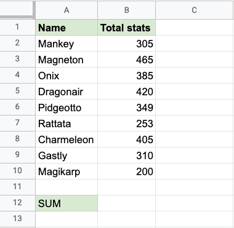Click Magikarp's total stats value 200
The image size is (234, 228).
pos(127,171)
